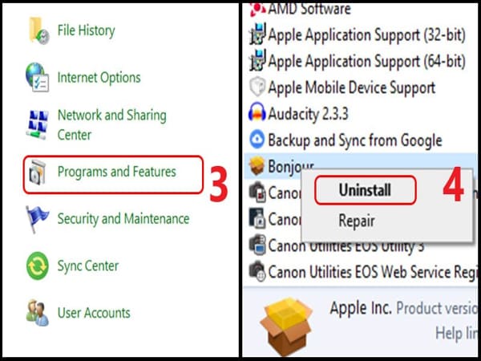The image size is (481, 361).
Task: Open the File History folder icon
Action: [38, 30]
